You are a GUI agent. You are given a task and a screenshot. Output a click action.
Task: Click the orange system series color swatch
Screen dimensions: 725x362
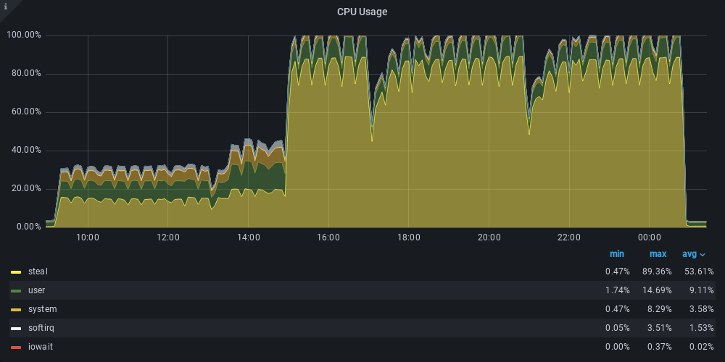click(x=16, y=310)
